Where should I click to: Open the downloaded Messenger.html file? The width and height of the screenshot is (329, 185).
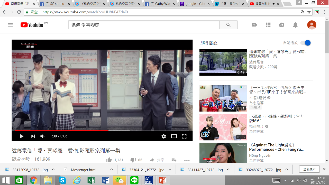tap(84, 170)
